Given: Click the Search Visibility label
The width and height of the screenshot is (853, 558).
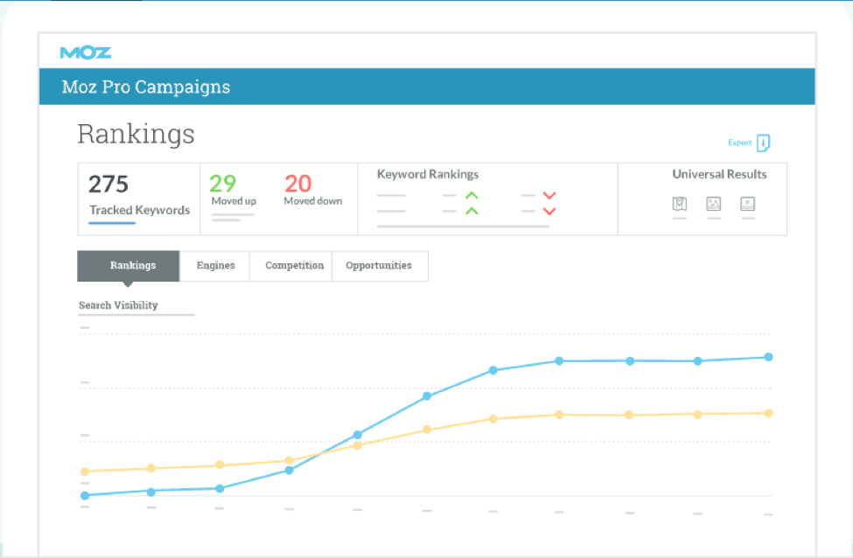Looking at the screenshot, I should tap(117, 305).
